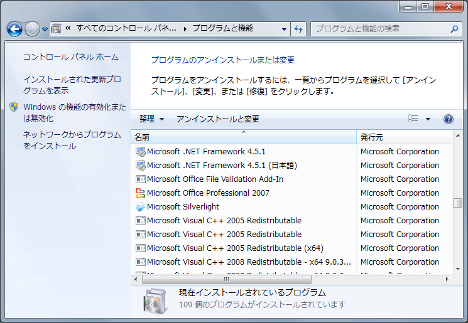
Task: Open ネットワークからプログラムをインストール link
Action: pyautogui.click(x=72, y=140)
